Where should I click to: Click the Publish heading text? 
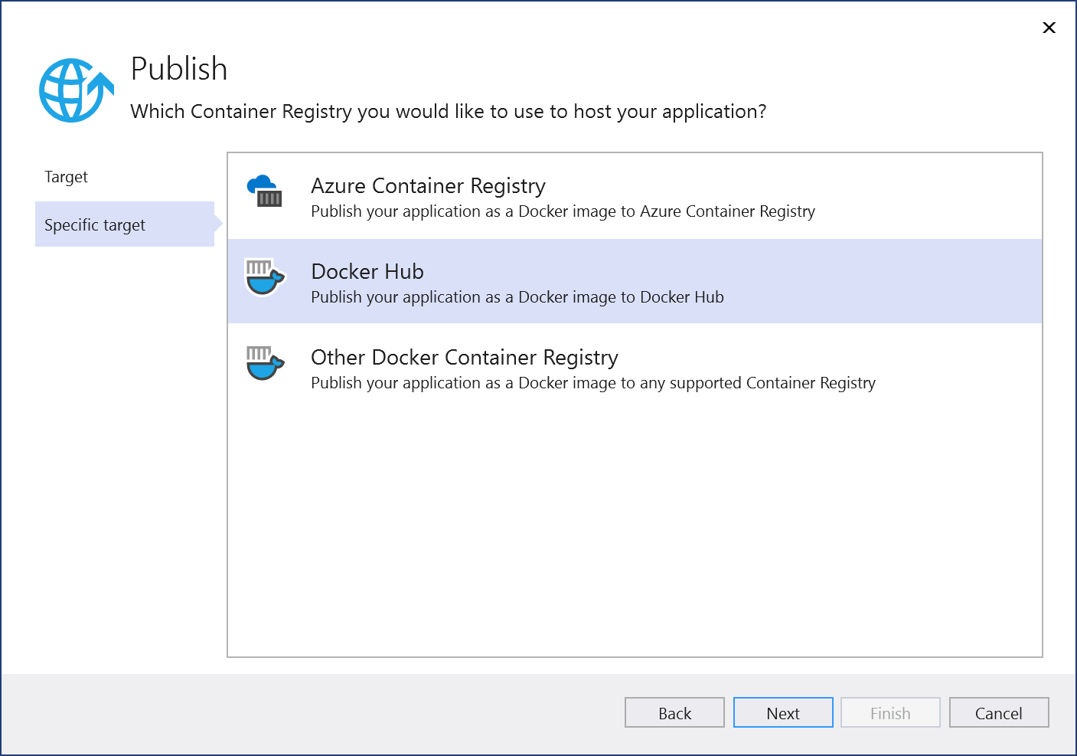(178, 69)
